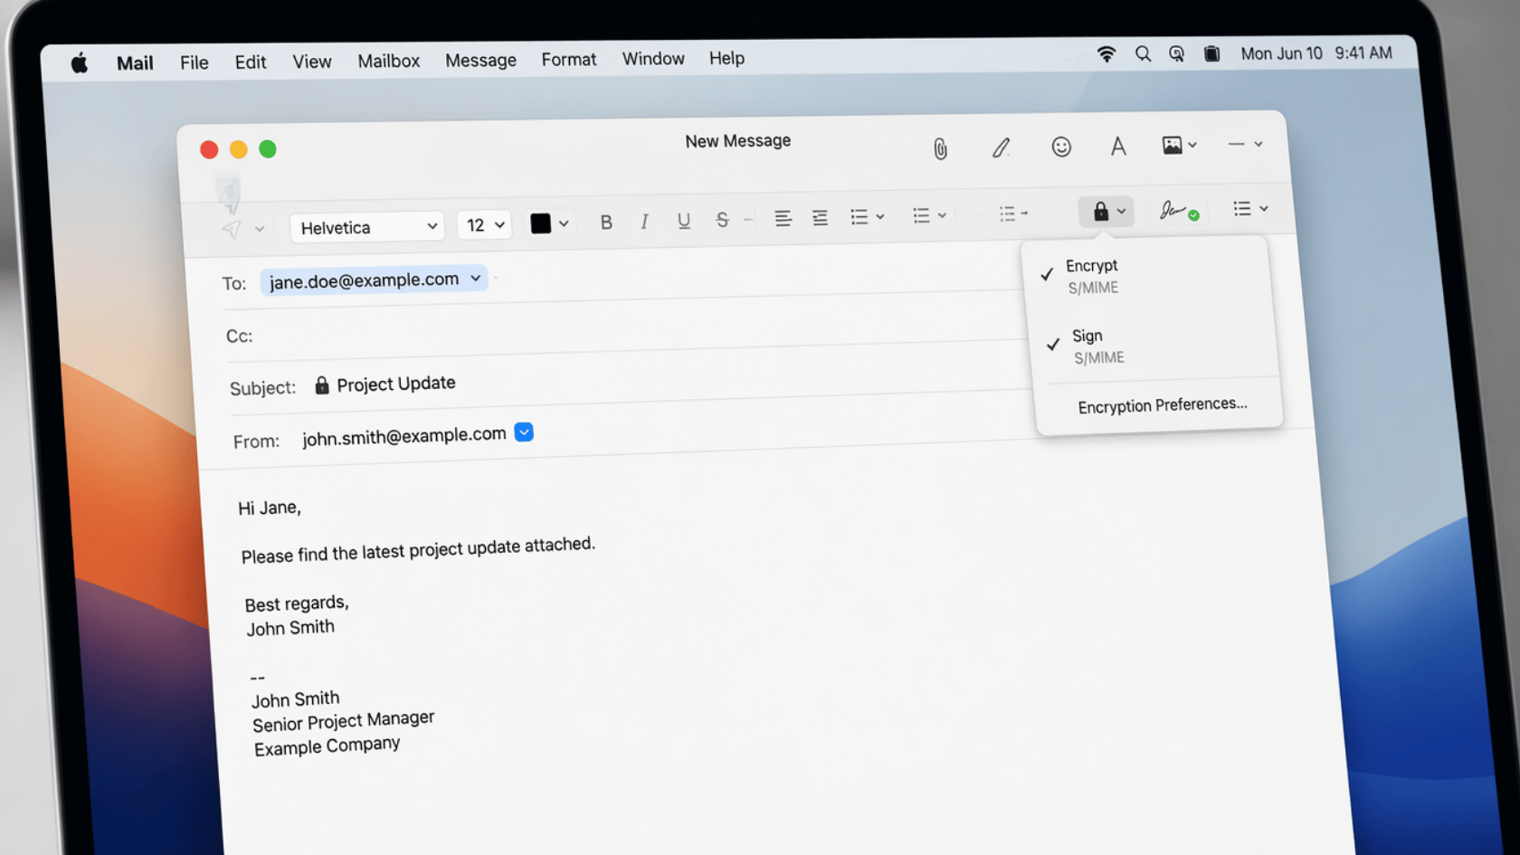The height and width of the screenshot is (855, 1520).
Task: Click the Example Company signature line
Action: [327, 746]
